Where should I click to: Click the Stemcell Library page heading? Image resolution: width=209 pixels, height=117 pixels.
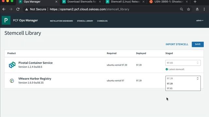coord(23,33)
